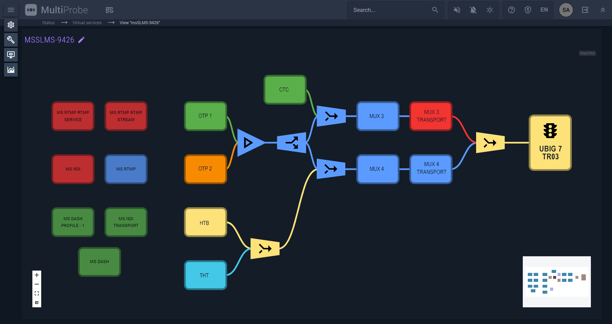The height and width of the screenshot is (324, 612).
Task: Edit view name with pencil icon
Action: coord(81,40)
